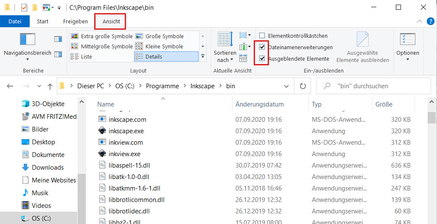The image size is (437, 224).
Task: Switch to the Start ribbon tab
Action: click(x=42, y=21)
